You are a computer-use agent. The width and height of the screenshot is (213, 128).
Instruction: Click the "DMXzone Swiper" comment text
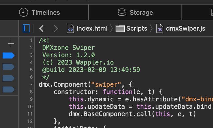click(x=69, y=48)
